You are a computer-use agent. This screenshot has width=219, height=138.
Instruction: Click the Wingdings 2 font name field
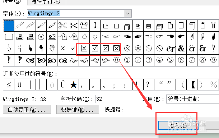coord(75,13)
